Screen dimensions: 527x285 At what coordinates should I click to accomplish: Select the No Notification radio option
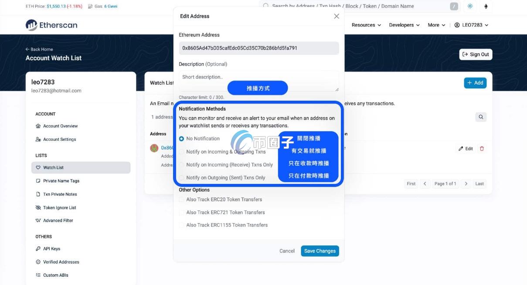182,139
